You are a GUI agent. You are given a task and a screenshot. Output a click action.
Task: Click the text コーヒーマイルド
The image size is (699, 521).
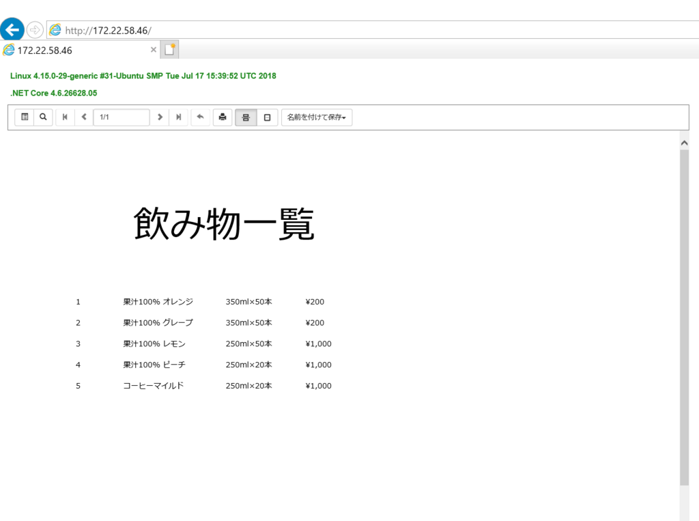[154, 386]
